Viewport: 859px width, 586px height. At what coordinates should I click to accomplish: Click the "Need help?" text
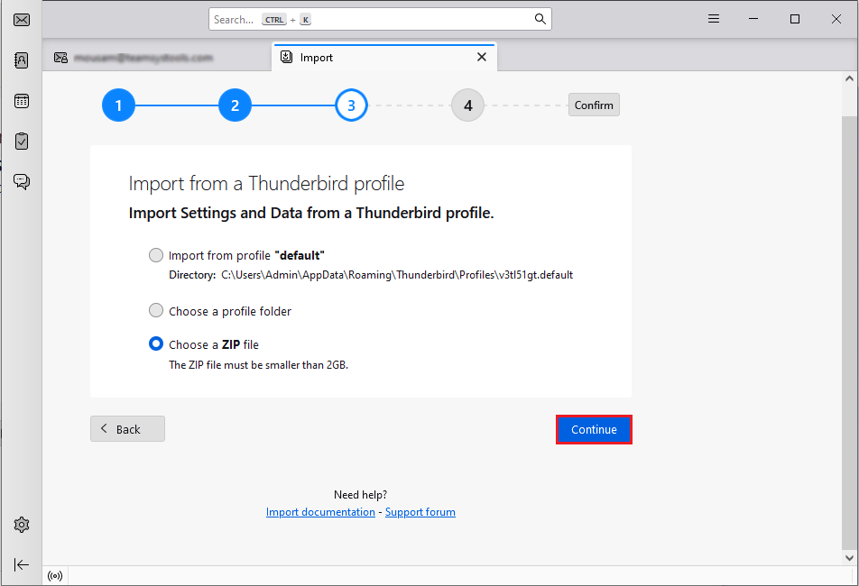coord(361,495)
